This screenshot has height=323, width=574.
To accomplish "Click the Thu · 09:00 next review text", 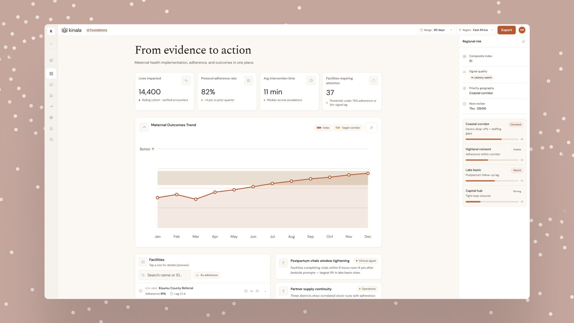I will pos(477,108).
